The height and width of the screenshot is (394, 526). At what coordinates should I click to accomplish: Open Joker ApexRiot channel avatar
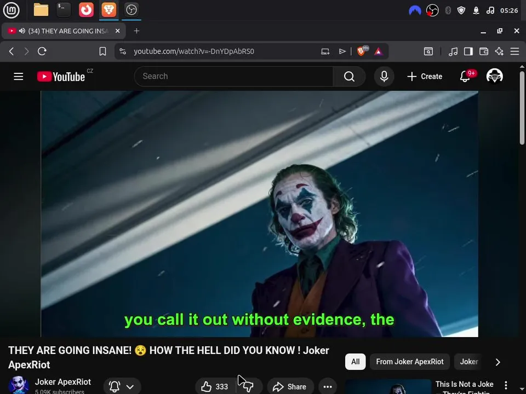(19, 385)
